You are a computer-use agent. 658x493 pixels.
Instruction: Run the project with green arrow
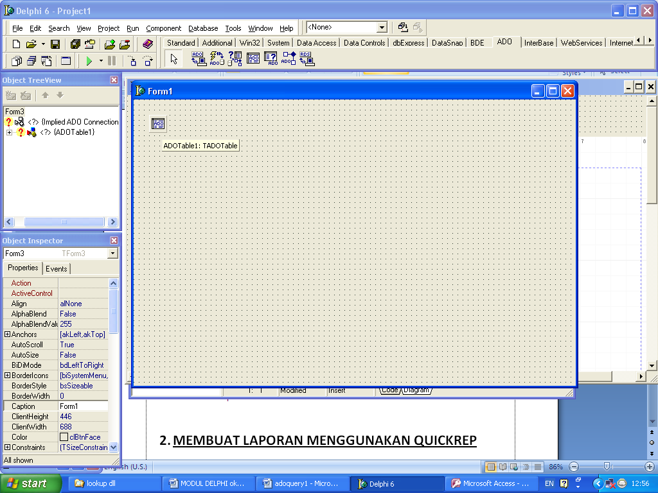click(x=89, y=61)
